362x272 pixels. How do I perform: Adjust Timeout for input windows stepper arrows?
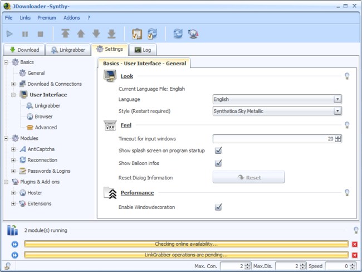click(338, 139)
